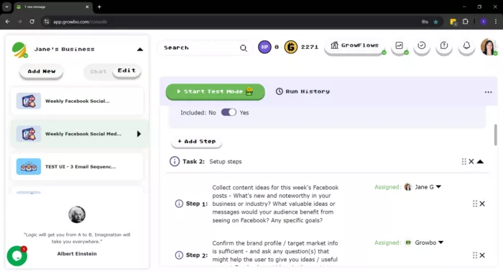
Task: Click Step 2 drag handle icon
Action: click(x=475, y=255)
